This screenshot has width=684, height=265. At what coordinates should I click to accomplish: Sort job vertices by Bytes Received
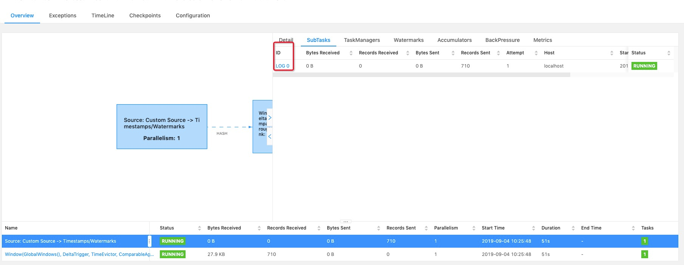click(x=259, y=228)
